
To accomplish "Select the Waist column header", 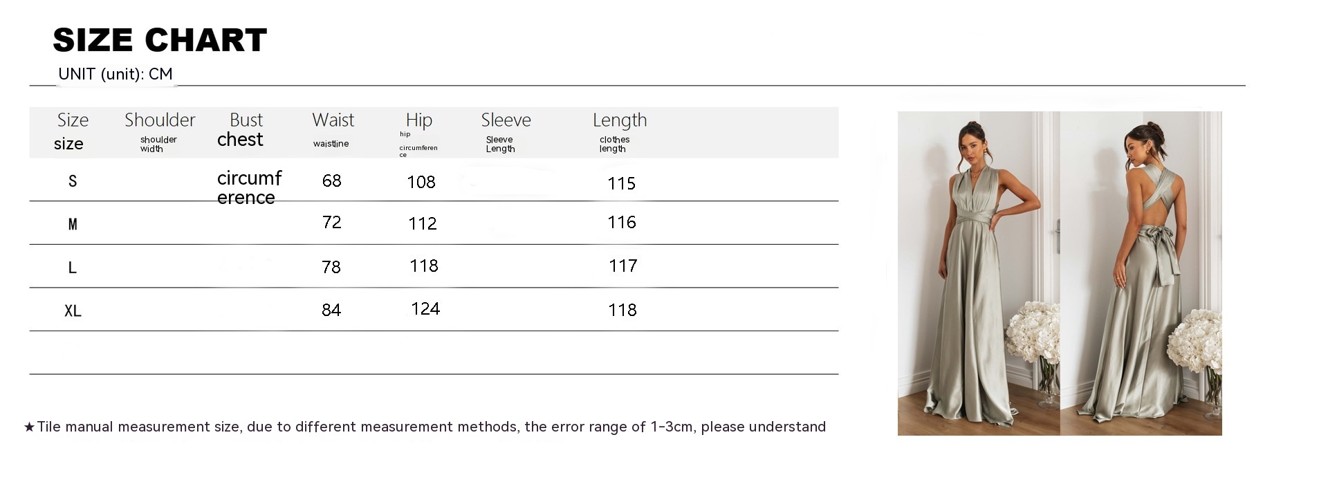I will pyautogui.click(x=333, y=120).
